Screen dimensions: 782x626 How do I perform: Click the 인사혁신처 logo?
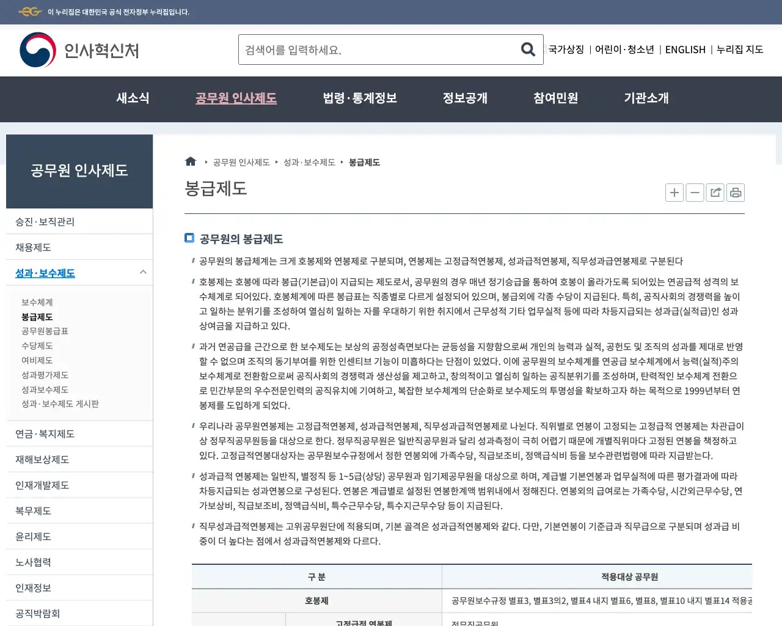[x=79, y=50]
